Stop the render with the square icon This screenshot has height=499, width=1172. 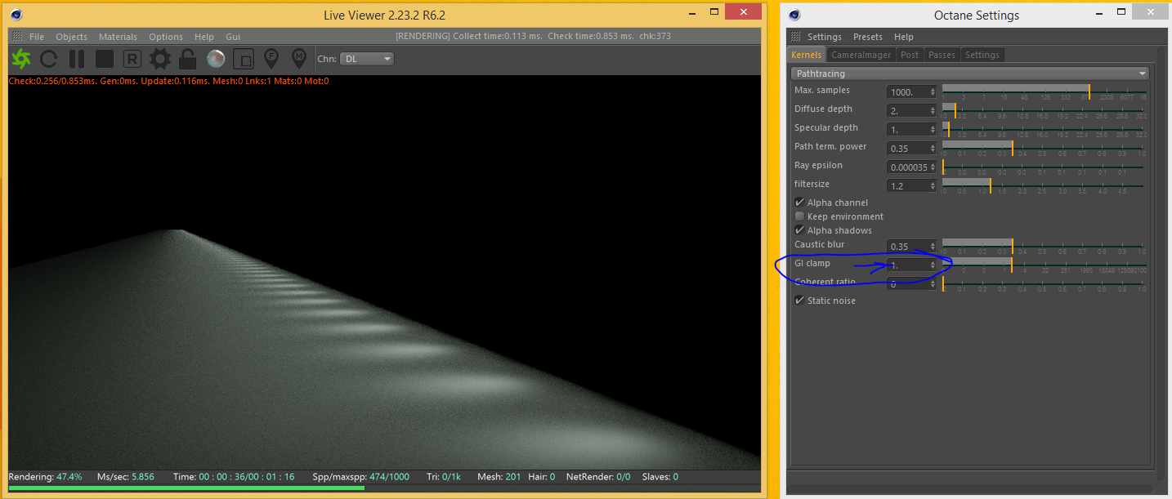point(105,59)
